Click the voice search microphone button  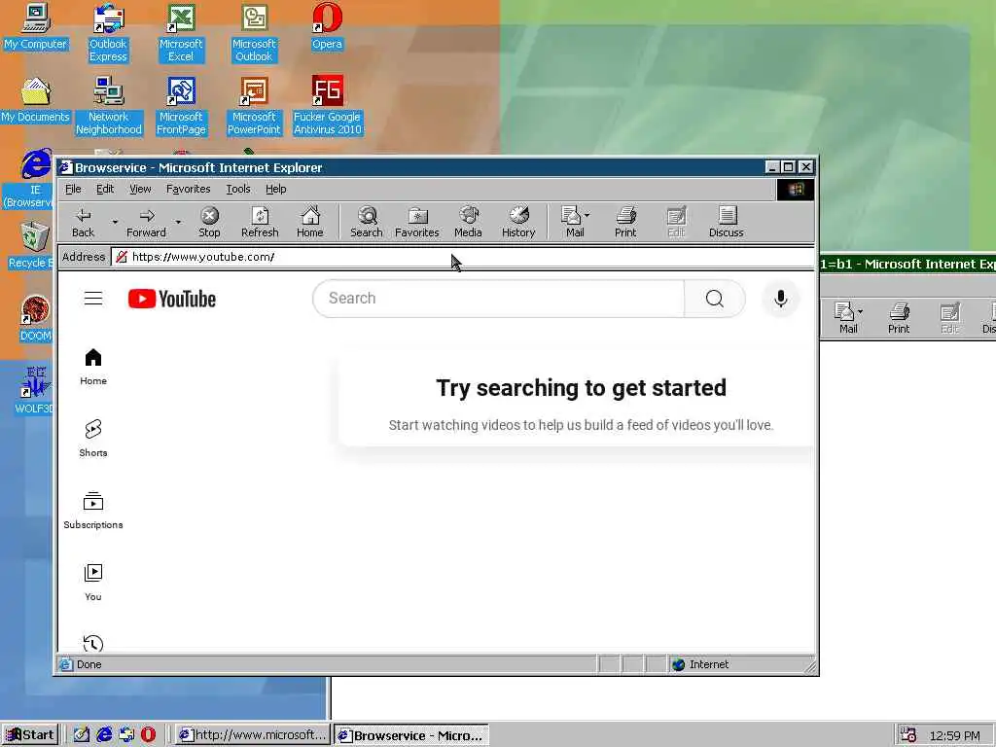tap(781, 299)
